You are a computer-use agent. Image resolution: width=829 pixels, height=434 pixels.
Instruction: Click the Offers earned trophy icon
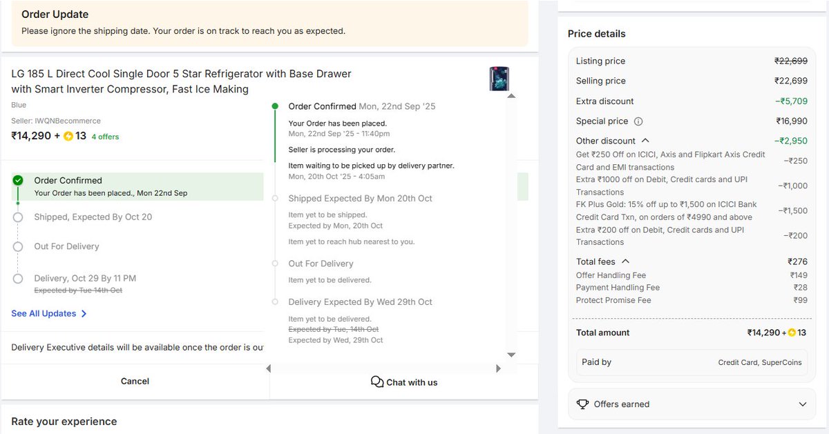582,404
